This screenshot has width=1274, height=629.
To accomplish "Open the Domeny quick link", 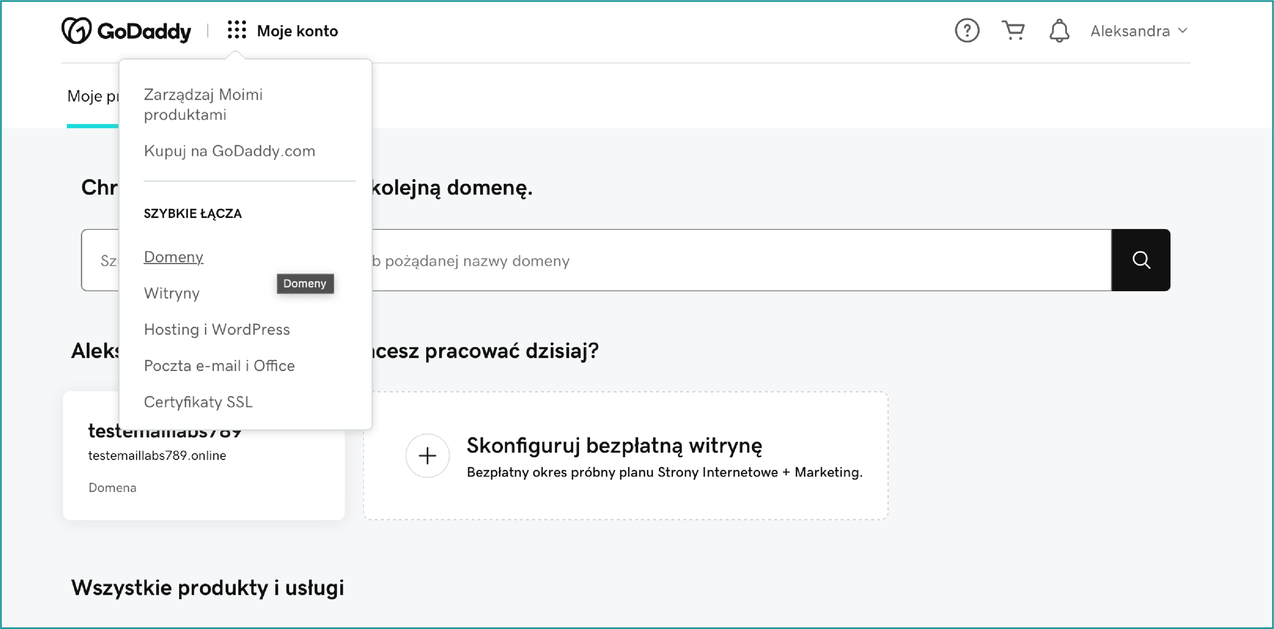I will [x=174, y=257].
